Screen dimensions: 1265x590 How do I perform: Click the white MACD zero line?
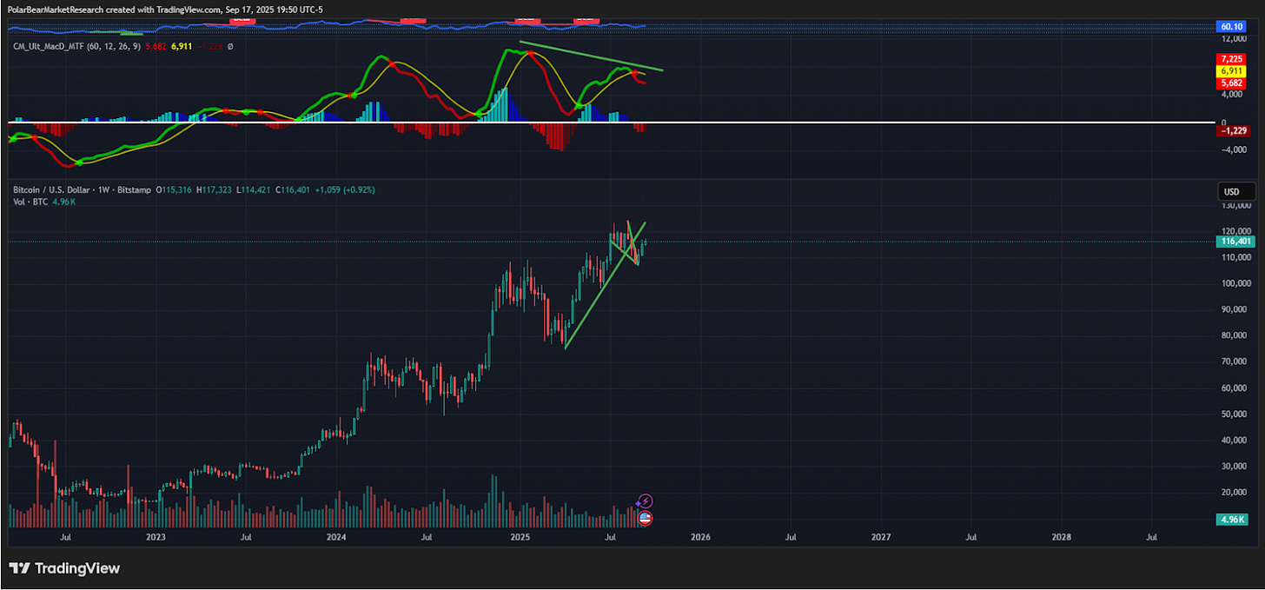tap(612, 123)
